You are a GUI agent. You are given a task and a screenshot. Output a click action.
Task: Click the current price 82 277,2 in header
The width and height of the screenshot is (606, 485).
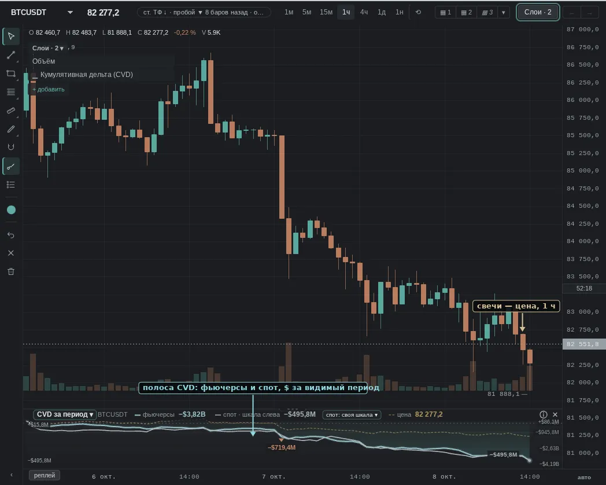(x=103, y=13)
